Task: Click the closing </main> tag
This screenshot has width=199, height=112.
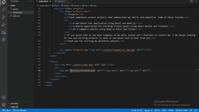Action: pos(53,56)
